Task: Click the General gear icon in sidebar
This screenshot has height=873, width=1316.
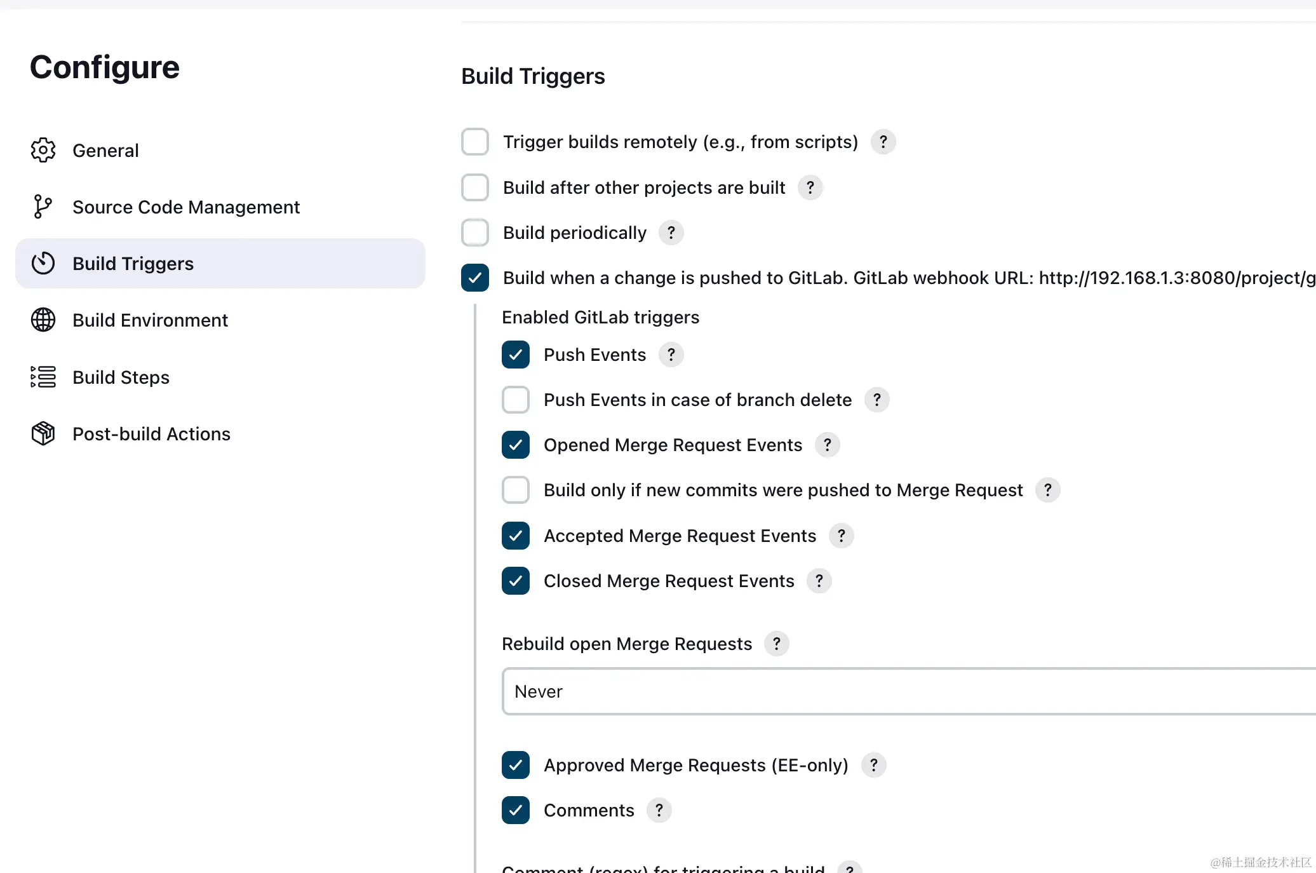Action: tap(43, 151)
